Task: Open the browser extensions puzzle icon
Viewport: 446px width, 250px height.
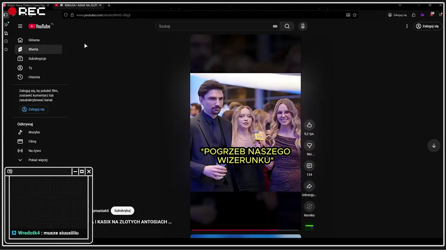Action: 414,15
